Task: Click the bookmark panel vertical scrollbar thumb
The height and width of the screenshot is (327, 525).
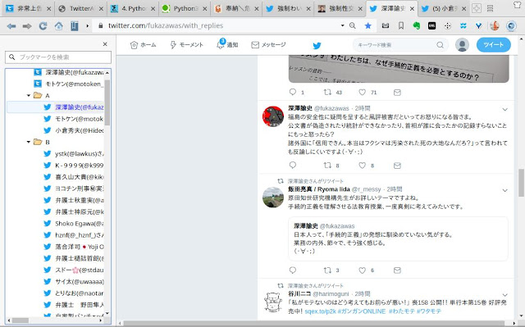Action: click(107, 102)
